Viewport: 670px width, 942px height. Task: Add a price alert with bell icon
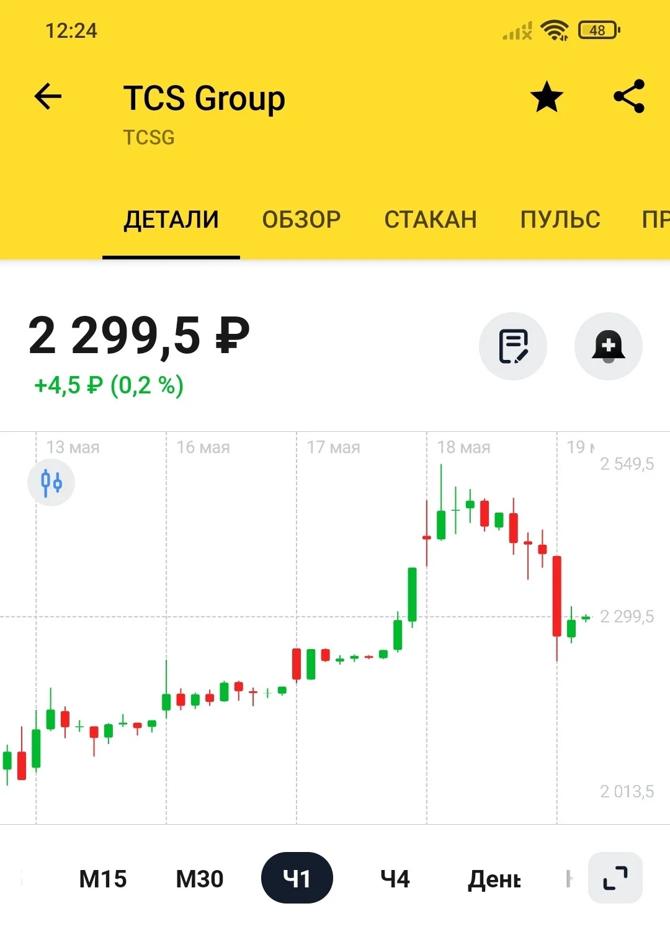click(x=609, y=346)
